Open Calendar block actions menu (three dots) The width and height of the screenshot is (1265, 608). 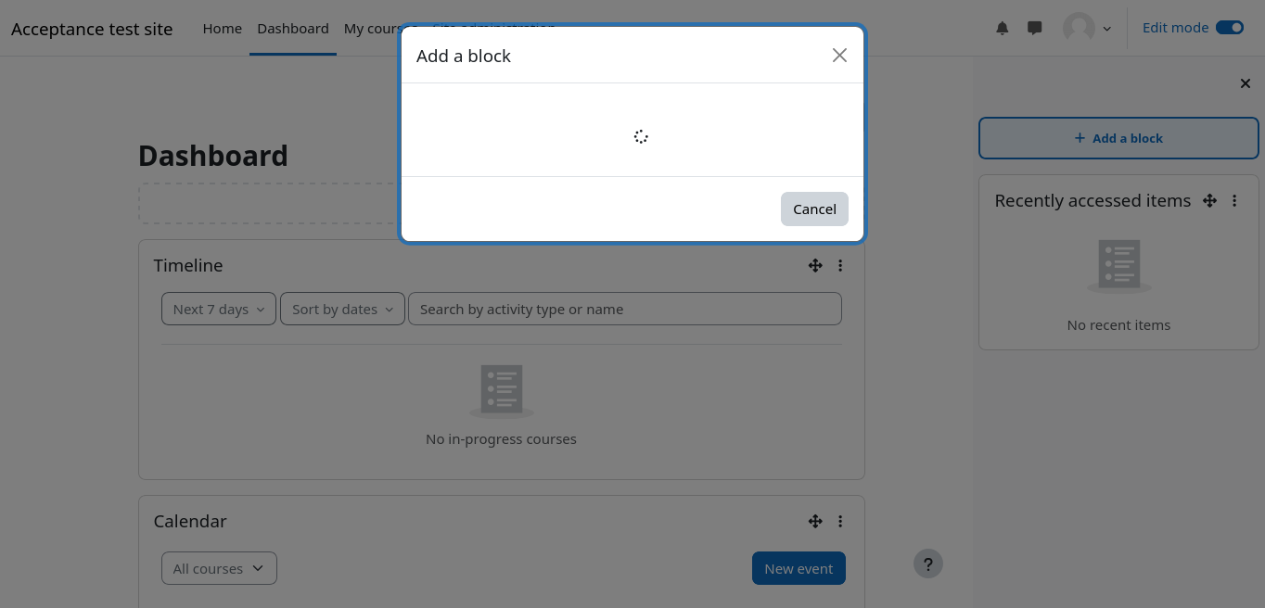[840, 522]
